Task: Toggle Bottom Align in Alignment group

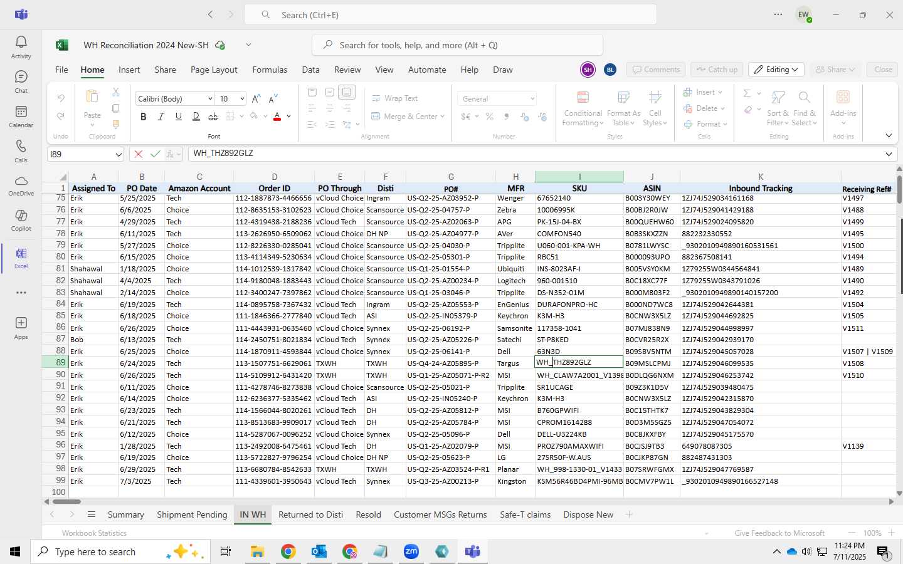Action: tap(347, 92)
